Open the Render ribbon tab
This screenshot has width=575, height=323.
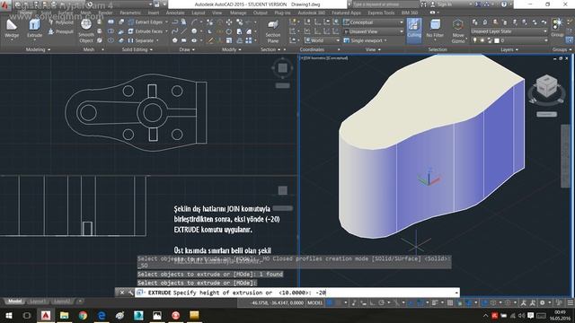pos(105,13)
